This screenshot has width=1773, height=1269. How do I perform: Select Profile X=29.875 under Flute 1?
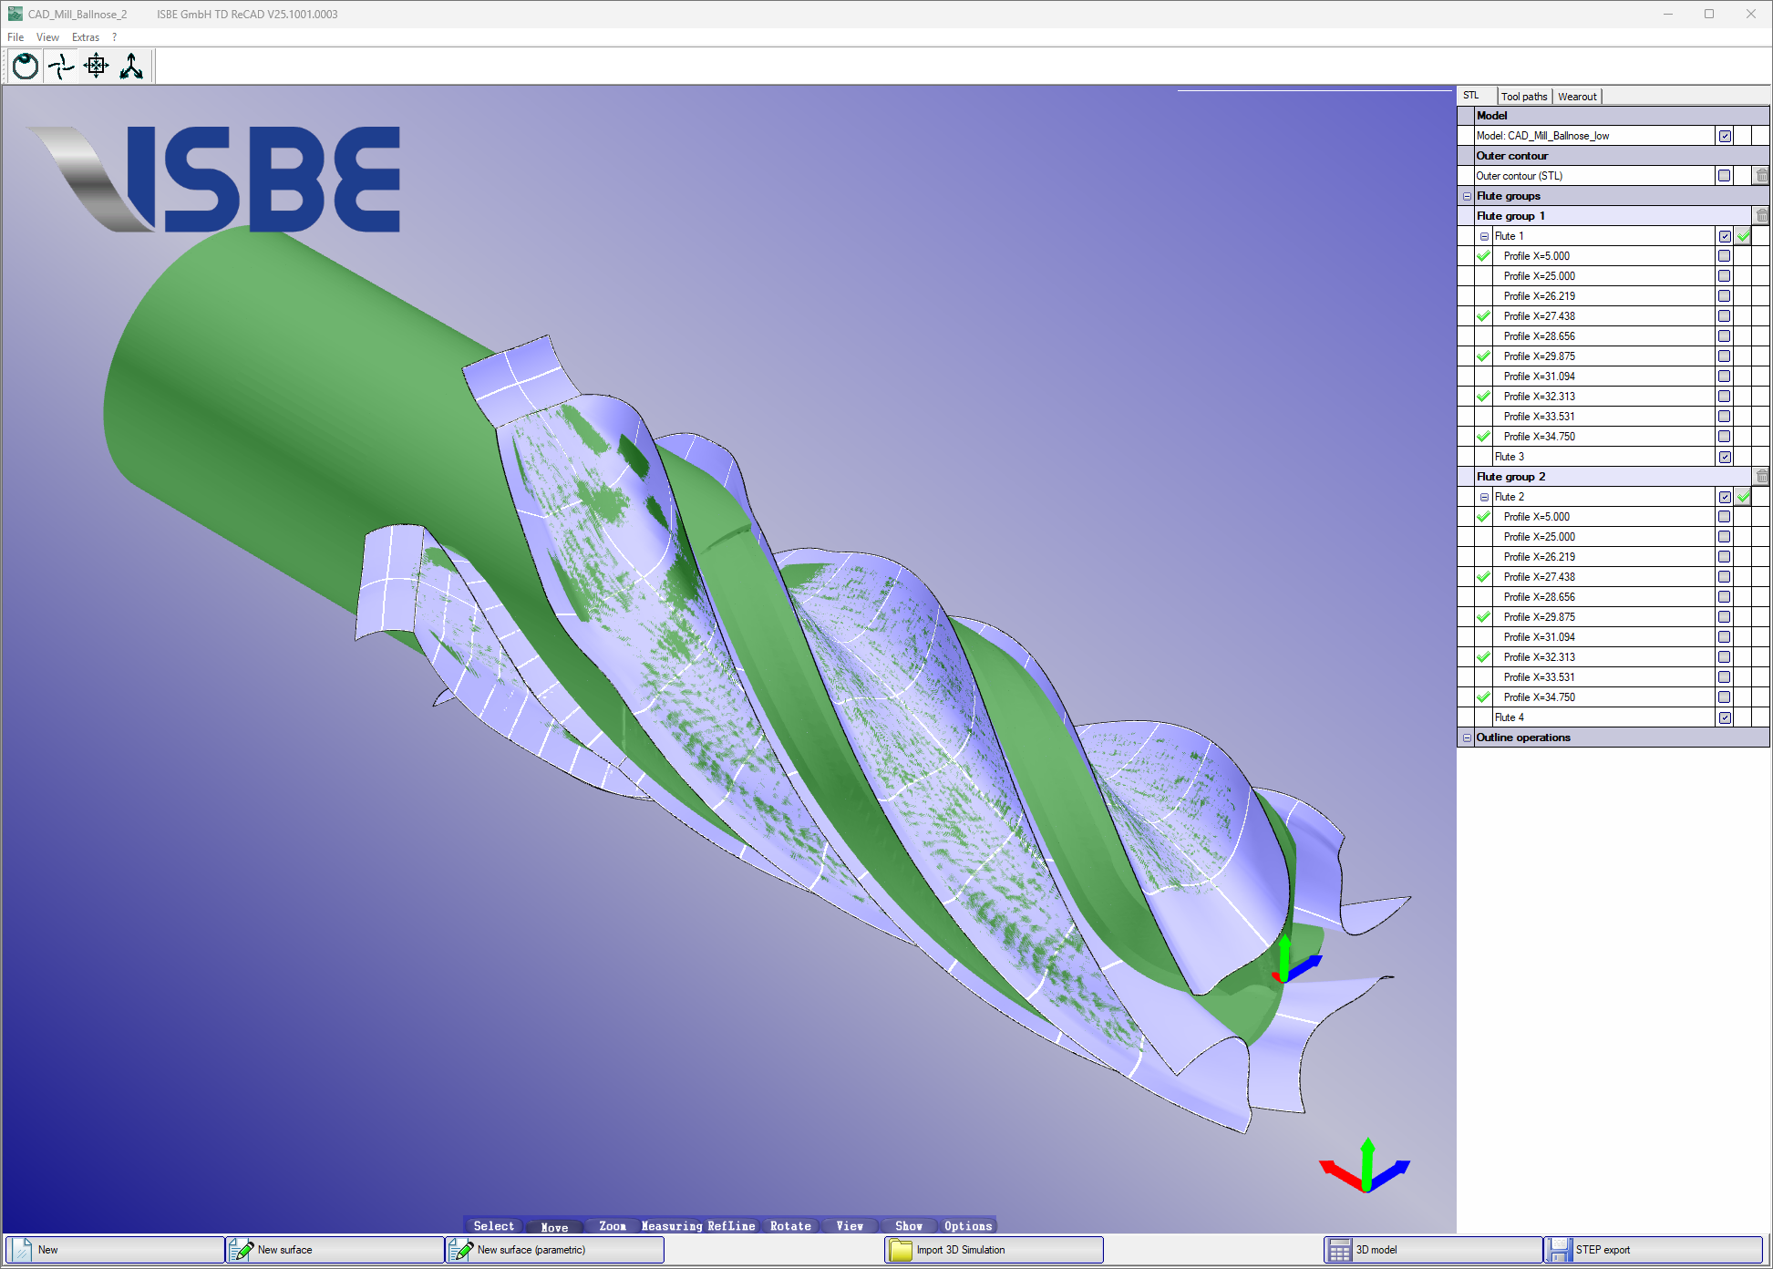[1539, 356]
